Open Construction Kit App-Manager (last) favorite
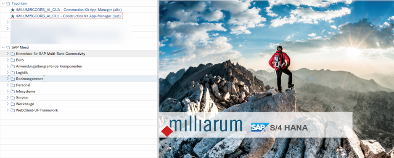Image resolution: width=394 pixels, height=158 pixels. 69,16
